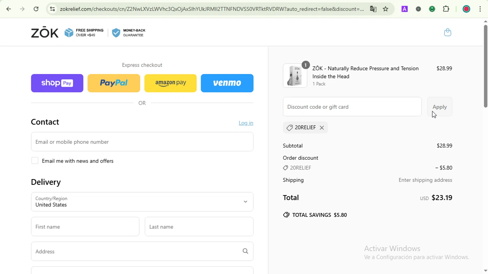Screen dimensions: 488x274
Task: Open site information icon in address bar
Action: (52, 9)
